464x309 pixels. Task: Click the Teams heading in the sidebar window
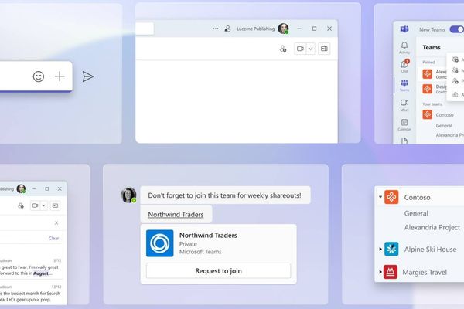click(x=432, y=47)
